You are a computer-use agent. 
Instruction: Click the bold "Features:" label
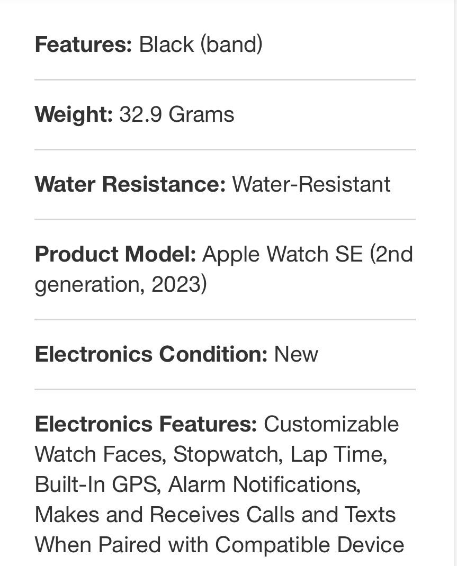pos(83,44)
